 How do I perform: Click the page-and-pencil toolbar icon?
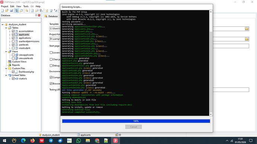pos(51,11)
